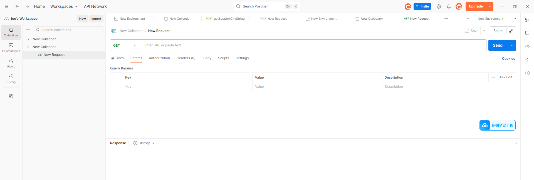Image resolution: width=534 pixels, height=180 pixels.
Task: Click the Share button
Action: click(x=498, y=31)
